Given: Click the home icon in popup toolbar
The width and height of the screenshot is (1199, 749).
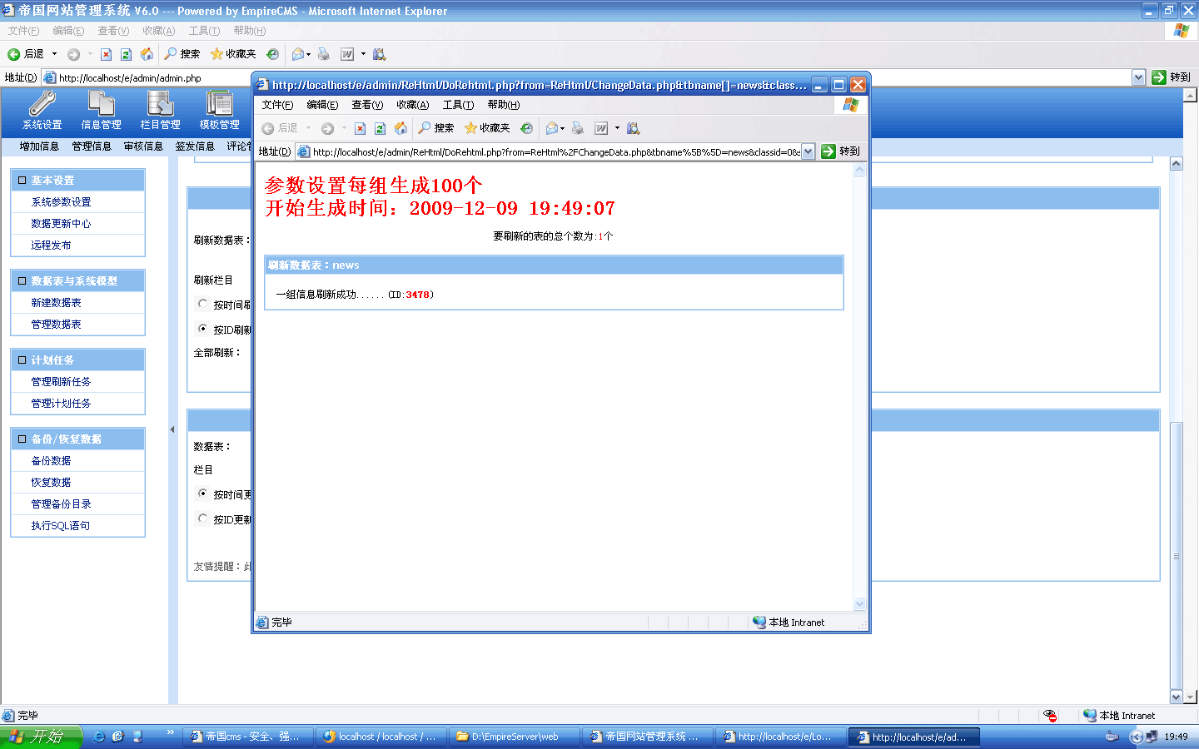Looking at the screenshot, I should (x=400, y=128).
